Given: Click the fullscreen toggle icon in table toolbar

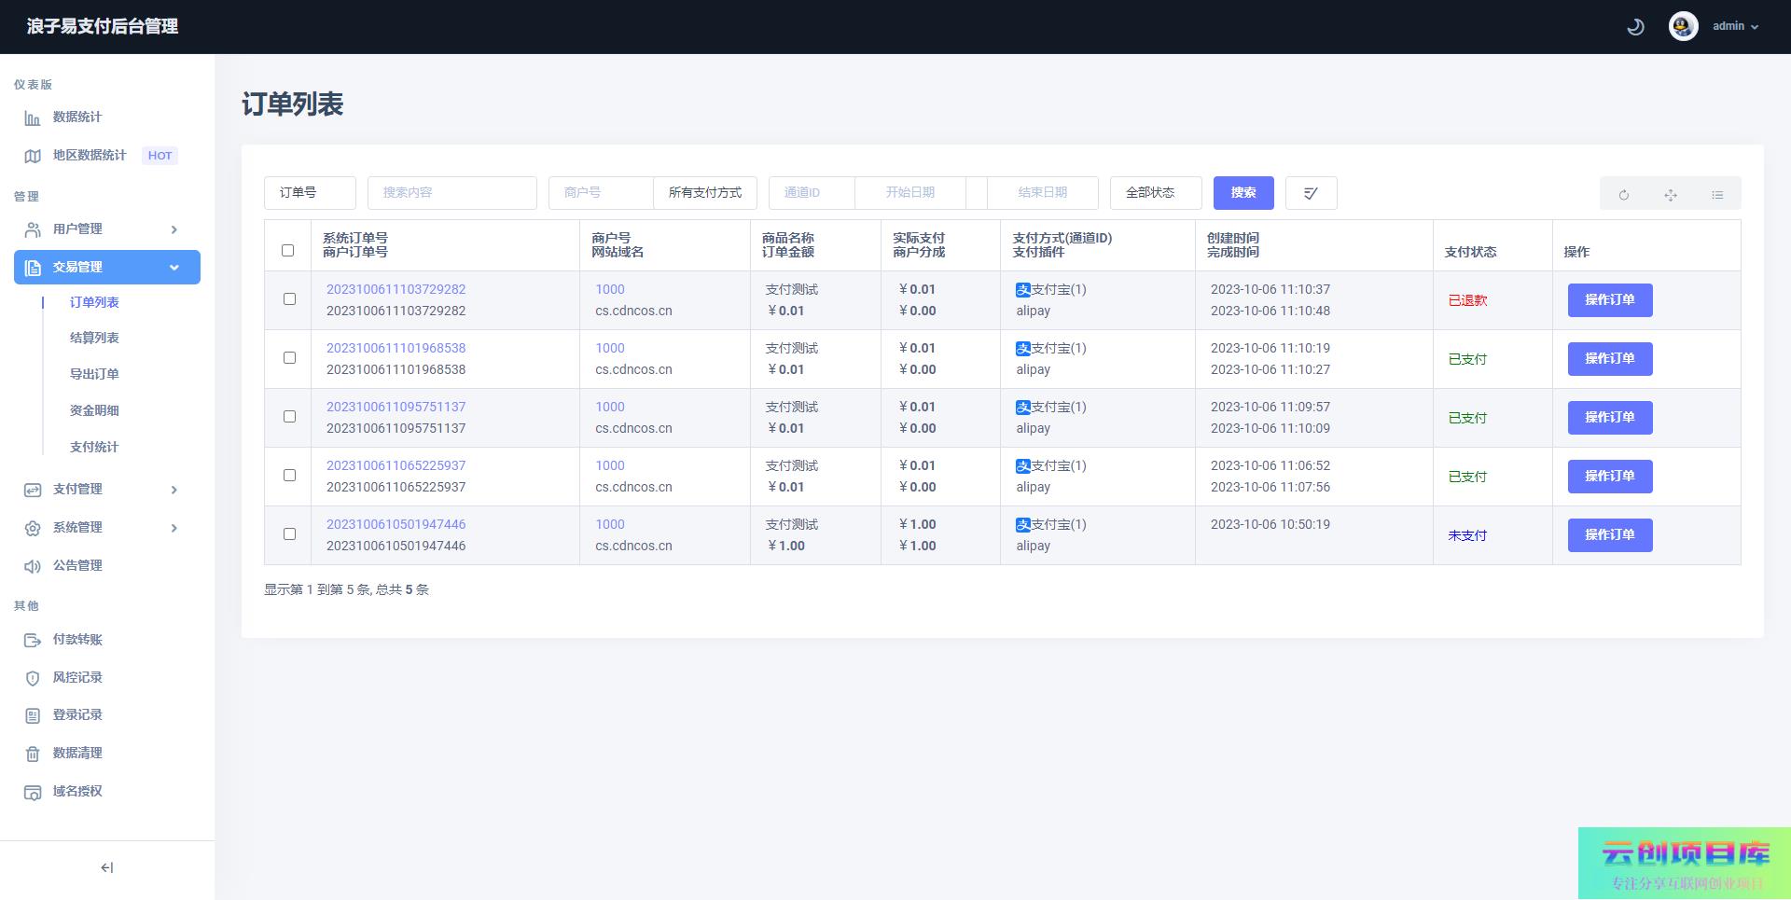Looking at the screenshot, I should pyautogui.click(x=1670, y=194).
